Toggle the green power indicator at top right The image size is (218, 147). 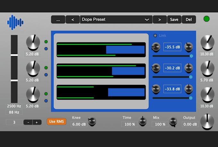click(206, 19)
